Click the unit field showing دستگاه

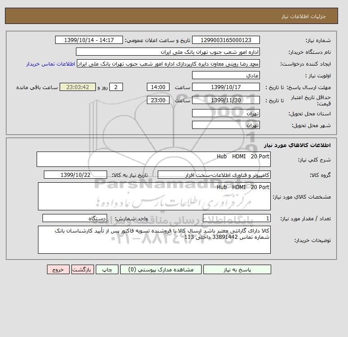pos(75,218)
